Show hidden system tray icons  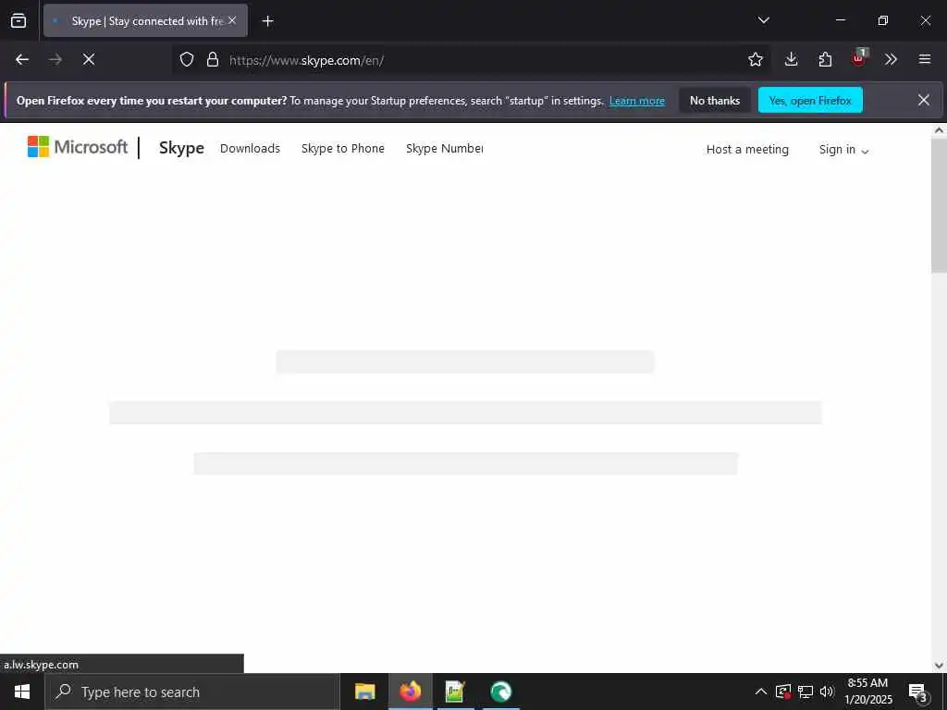point(761,692)
